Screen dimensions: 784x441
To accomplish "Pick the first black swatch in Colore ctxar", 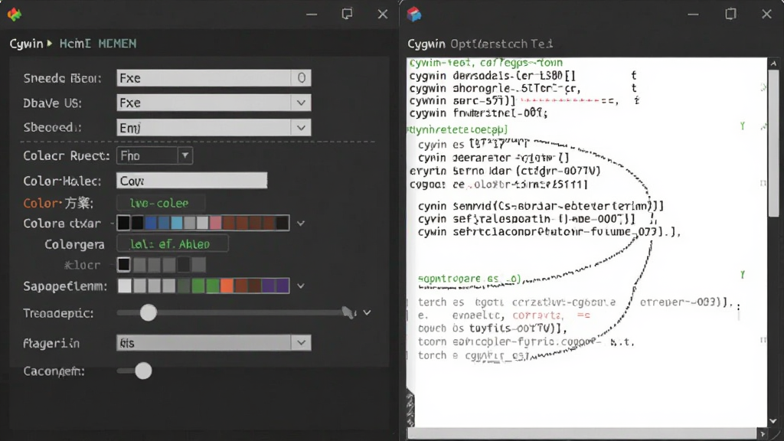I will tap(123, 223).
